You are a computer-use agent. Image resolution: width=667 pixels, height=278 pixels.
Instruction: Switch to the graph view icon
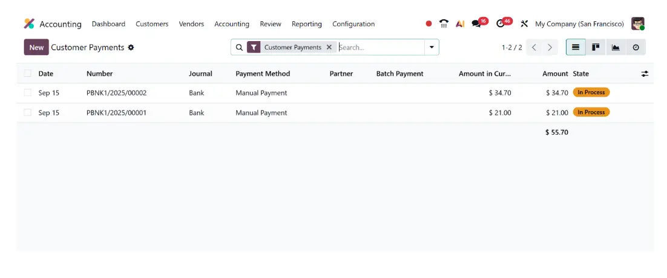tap(616, 47)
